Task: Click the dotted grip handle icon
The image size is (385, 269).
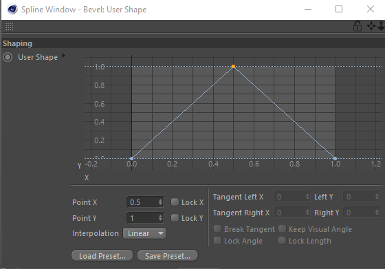Action: [9, 26]
